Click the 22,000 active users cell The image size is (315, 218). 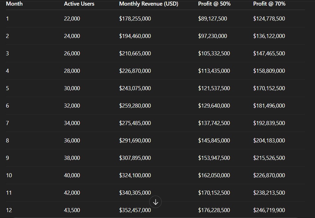coord(72,19)
